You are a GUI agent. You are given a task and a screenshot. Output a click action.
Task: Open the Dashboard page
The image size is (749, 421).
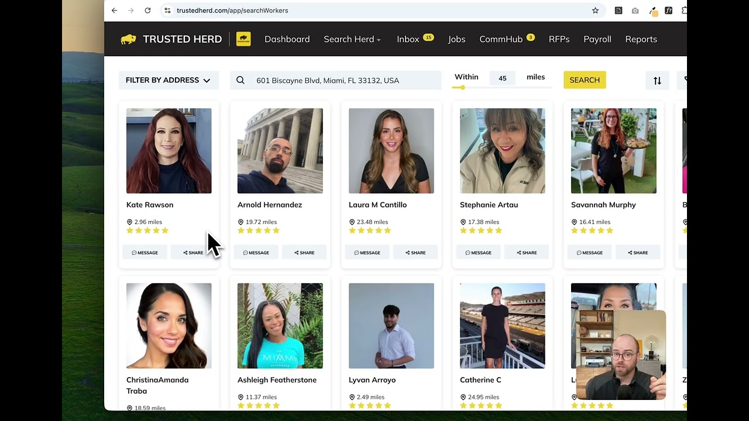click(287, 39)
